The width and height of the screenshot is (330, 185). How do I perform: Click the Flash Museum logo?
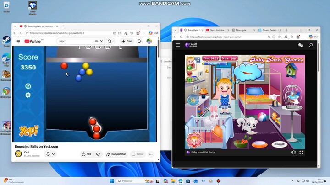191,45
